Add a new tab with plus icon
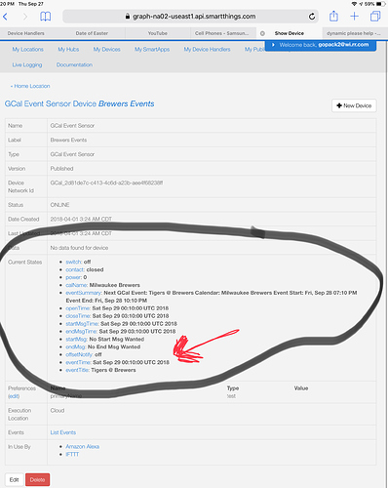Image resolution: width=388 pixels, height=488 pixels. tap(355, 17)
